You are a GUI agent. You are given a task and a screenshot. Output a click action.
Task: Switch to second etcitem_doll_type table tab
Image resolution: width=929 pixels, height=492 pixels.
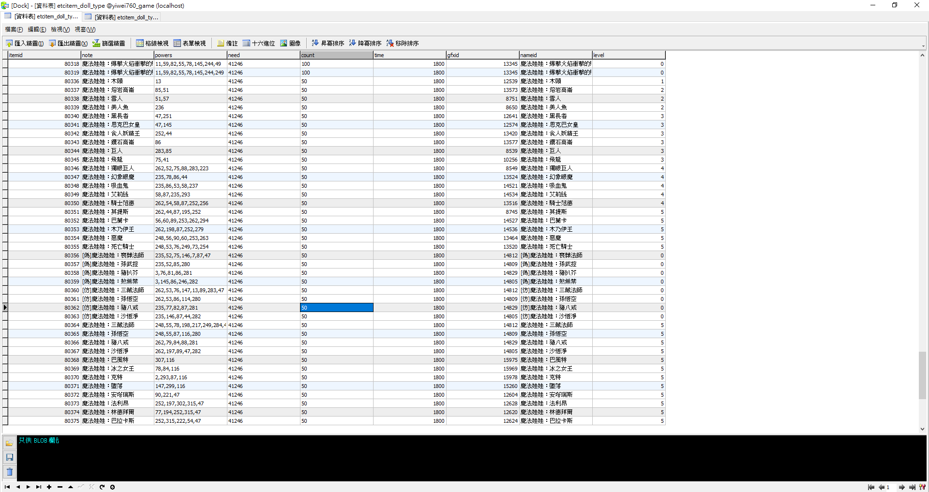pos(122,17)
